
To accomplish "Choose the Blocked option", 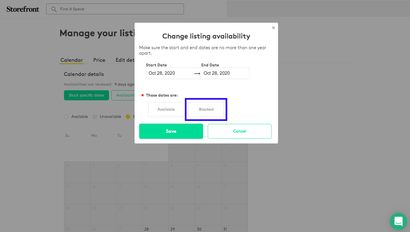I will [x=206, y=110].
